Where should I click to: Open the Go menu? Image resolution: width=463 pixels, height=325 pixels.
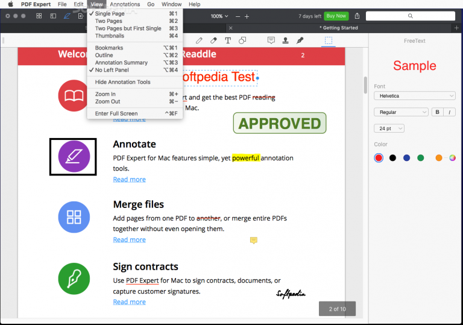(151, 4)
